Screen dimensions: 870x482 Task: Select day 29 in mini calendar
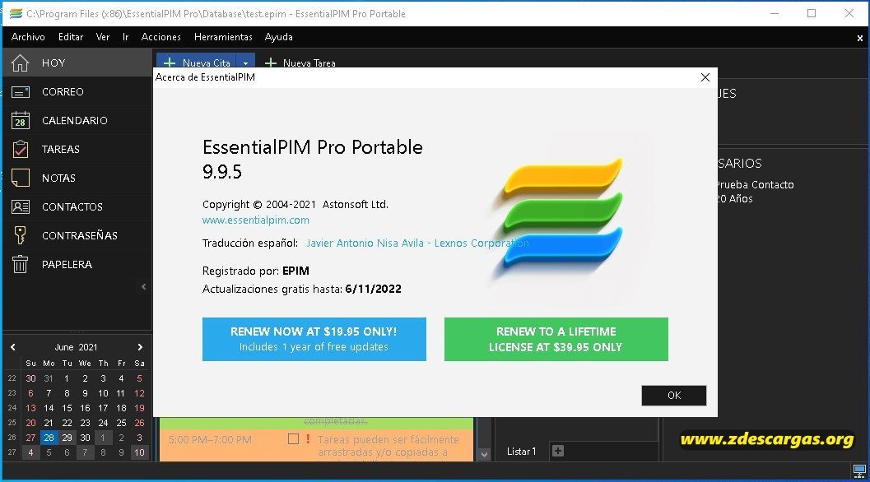[x=67, y=438]
